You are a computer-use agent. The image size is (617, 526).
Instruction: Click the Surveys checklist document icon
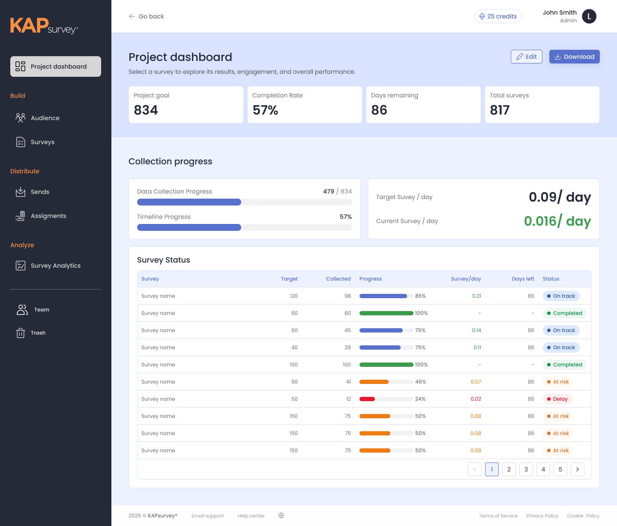point(20,142)
